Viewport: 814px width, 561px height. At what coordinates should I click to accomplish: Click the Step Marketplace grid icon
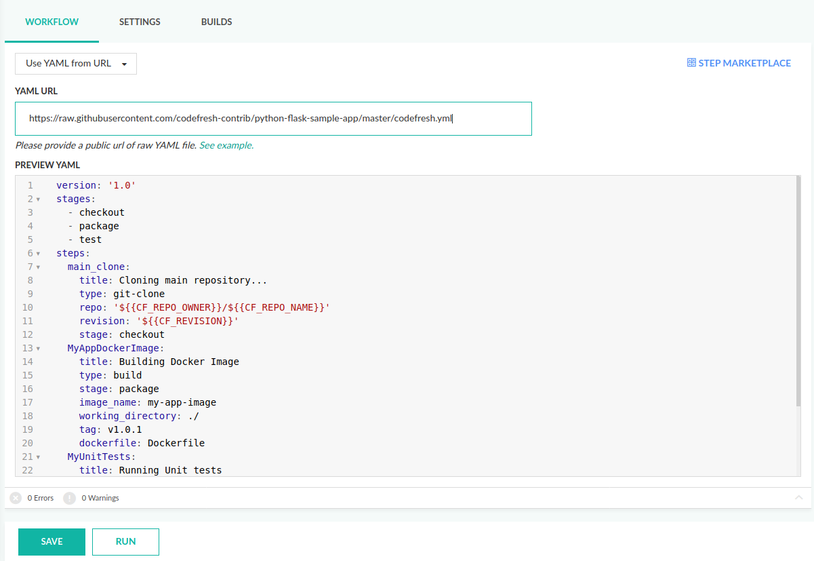[691, 63]
